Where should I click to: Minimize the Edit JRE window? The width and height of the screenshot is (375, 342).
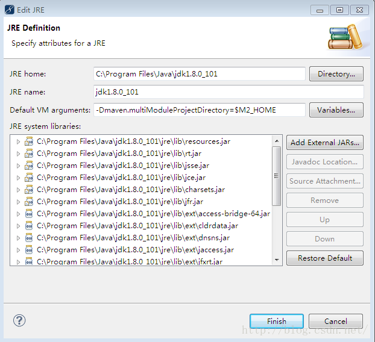click(320, 10)
